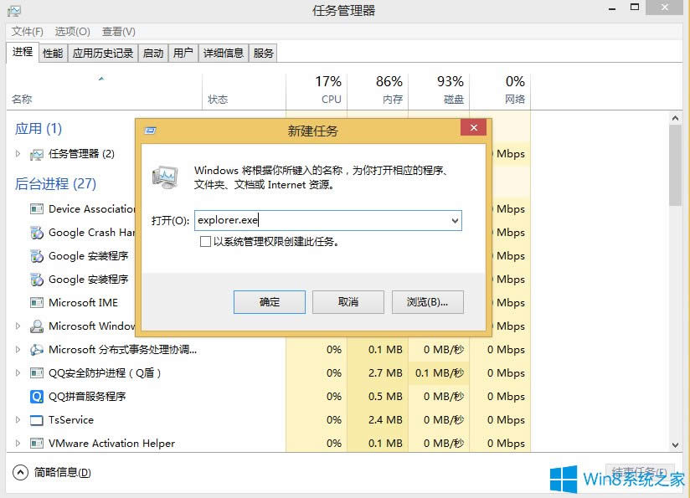Click the Microsoft IME process icon
The image size is (690, 498).
[37, 303]
